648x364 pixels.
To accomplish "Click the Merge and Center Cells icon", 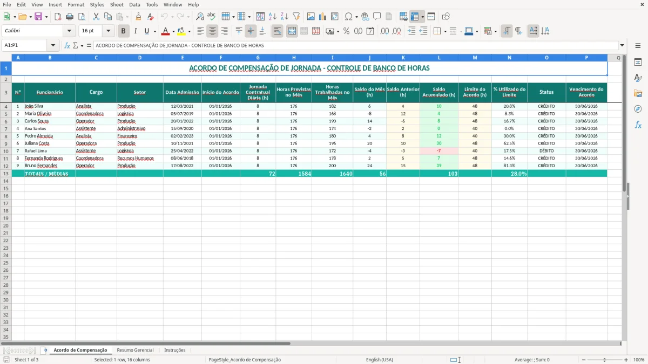I will [292, 31].
